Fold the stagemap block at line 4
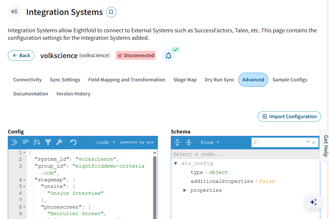Screen dimensions: 329x219 24,180
